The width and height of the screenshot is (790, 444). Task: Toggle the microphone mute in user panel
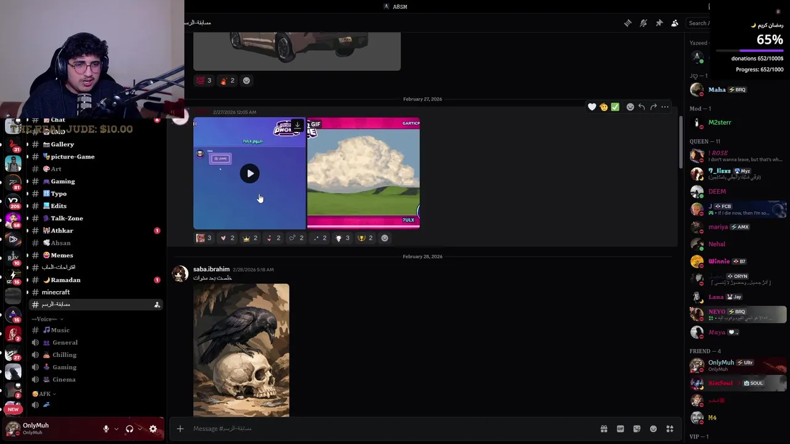click(x=106, y=429)
